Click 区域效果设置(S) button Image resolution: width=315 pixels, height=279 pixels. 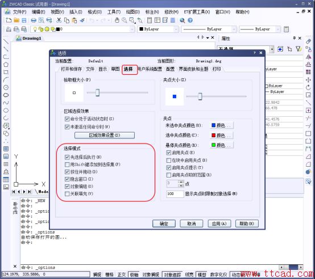click(x=105, y=135)
